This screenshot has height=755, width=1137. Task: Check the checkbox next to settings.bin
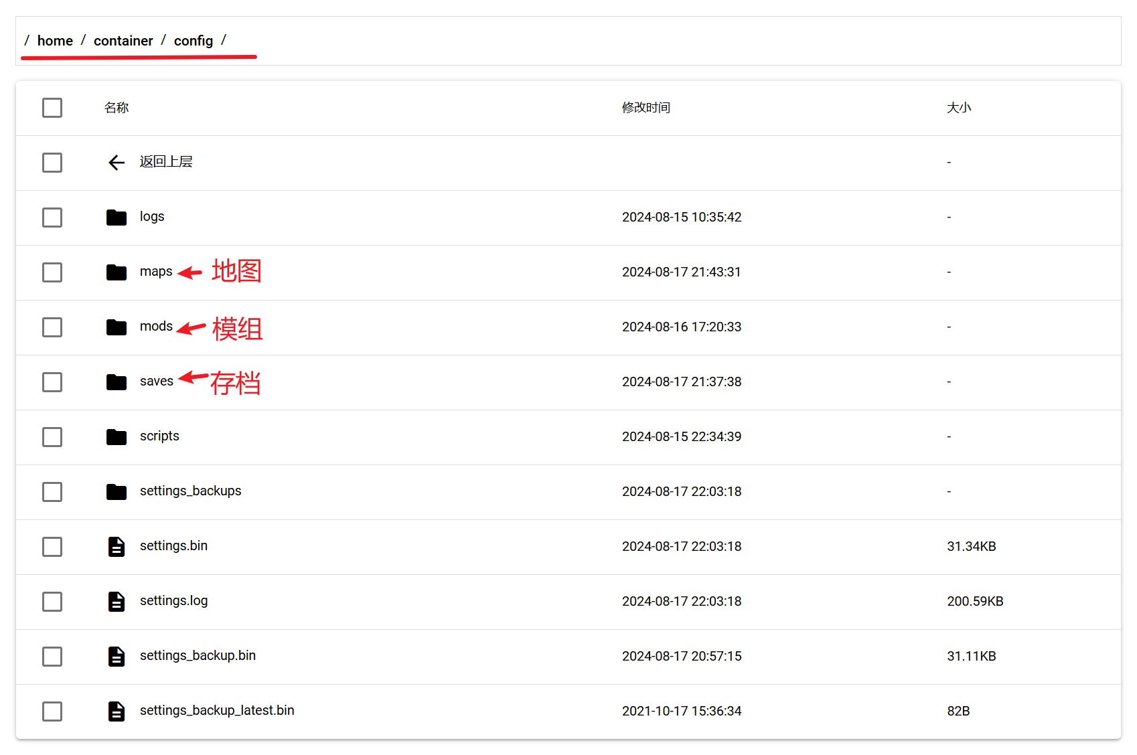(52, 546)
